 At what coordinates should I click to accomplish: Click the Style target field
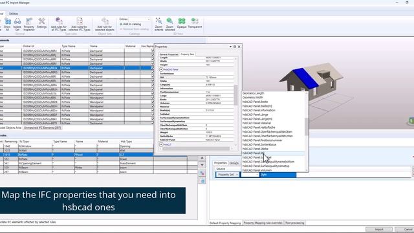pyautogui.click(x=278, y=175)
